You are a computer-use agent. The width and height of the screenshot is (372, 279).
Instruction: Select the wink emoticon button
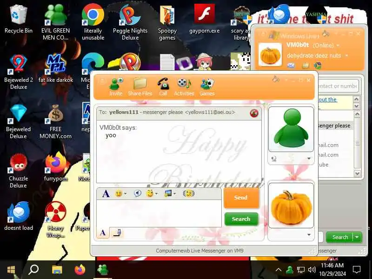click(x=150, y=193)
